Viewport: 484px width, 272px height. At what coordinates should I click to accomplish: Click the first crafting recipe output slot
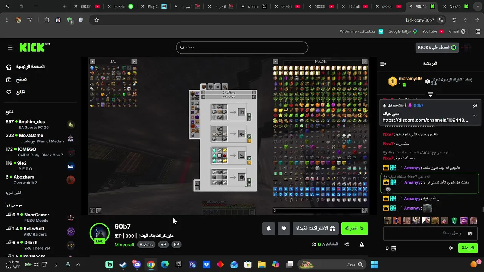[x=241, y=112]
